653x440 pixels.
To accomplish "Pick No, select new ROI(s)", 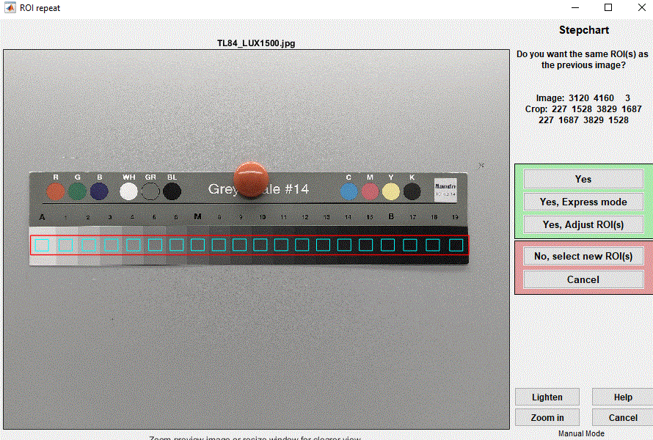I will [583, 256].
